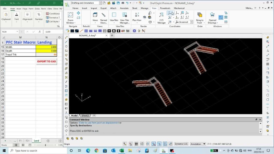Click the Undo arrow in quick access toolbar
The image size is (274, 154).
click(x=127, y=3)
